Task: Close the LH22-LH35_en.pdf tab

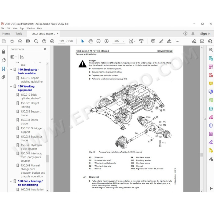Action: tap(57, 34)
